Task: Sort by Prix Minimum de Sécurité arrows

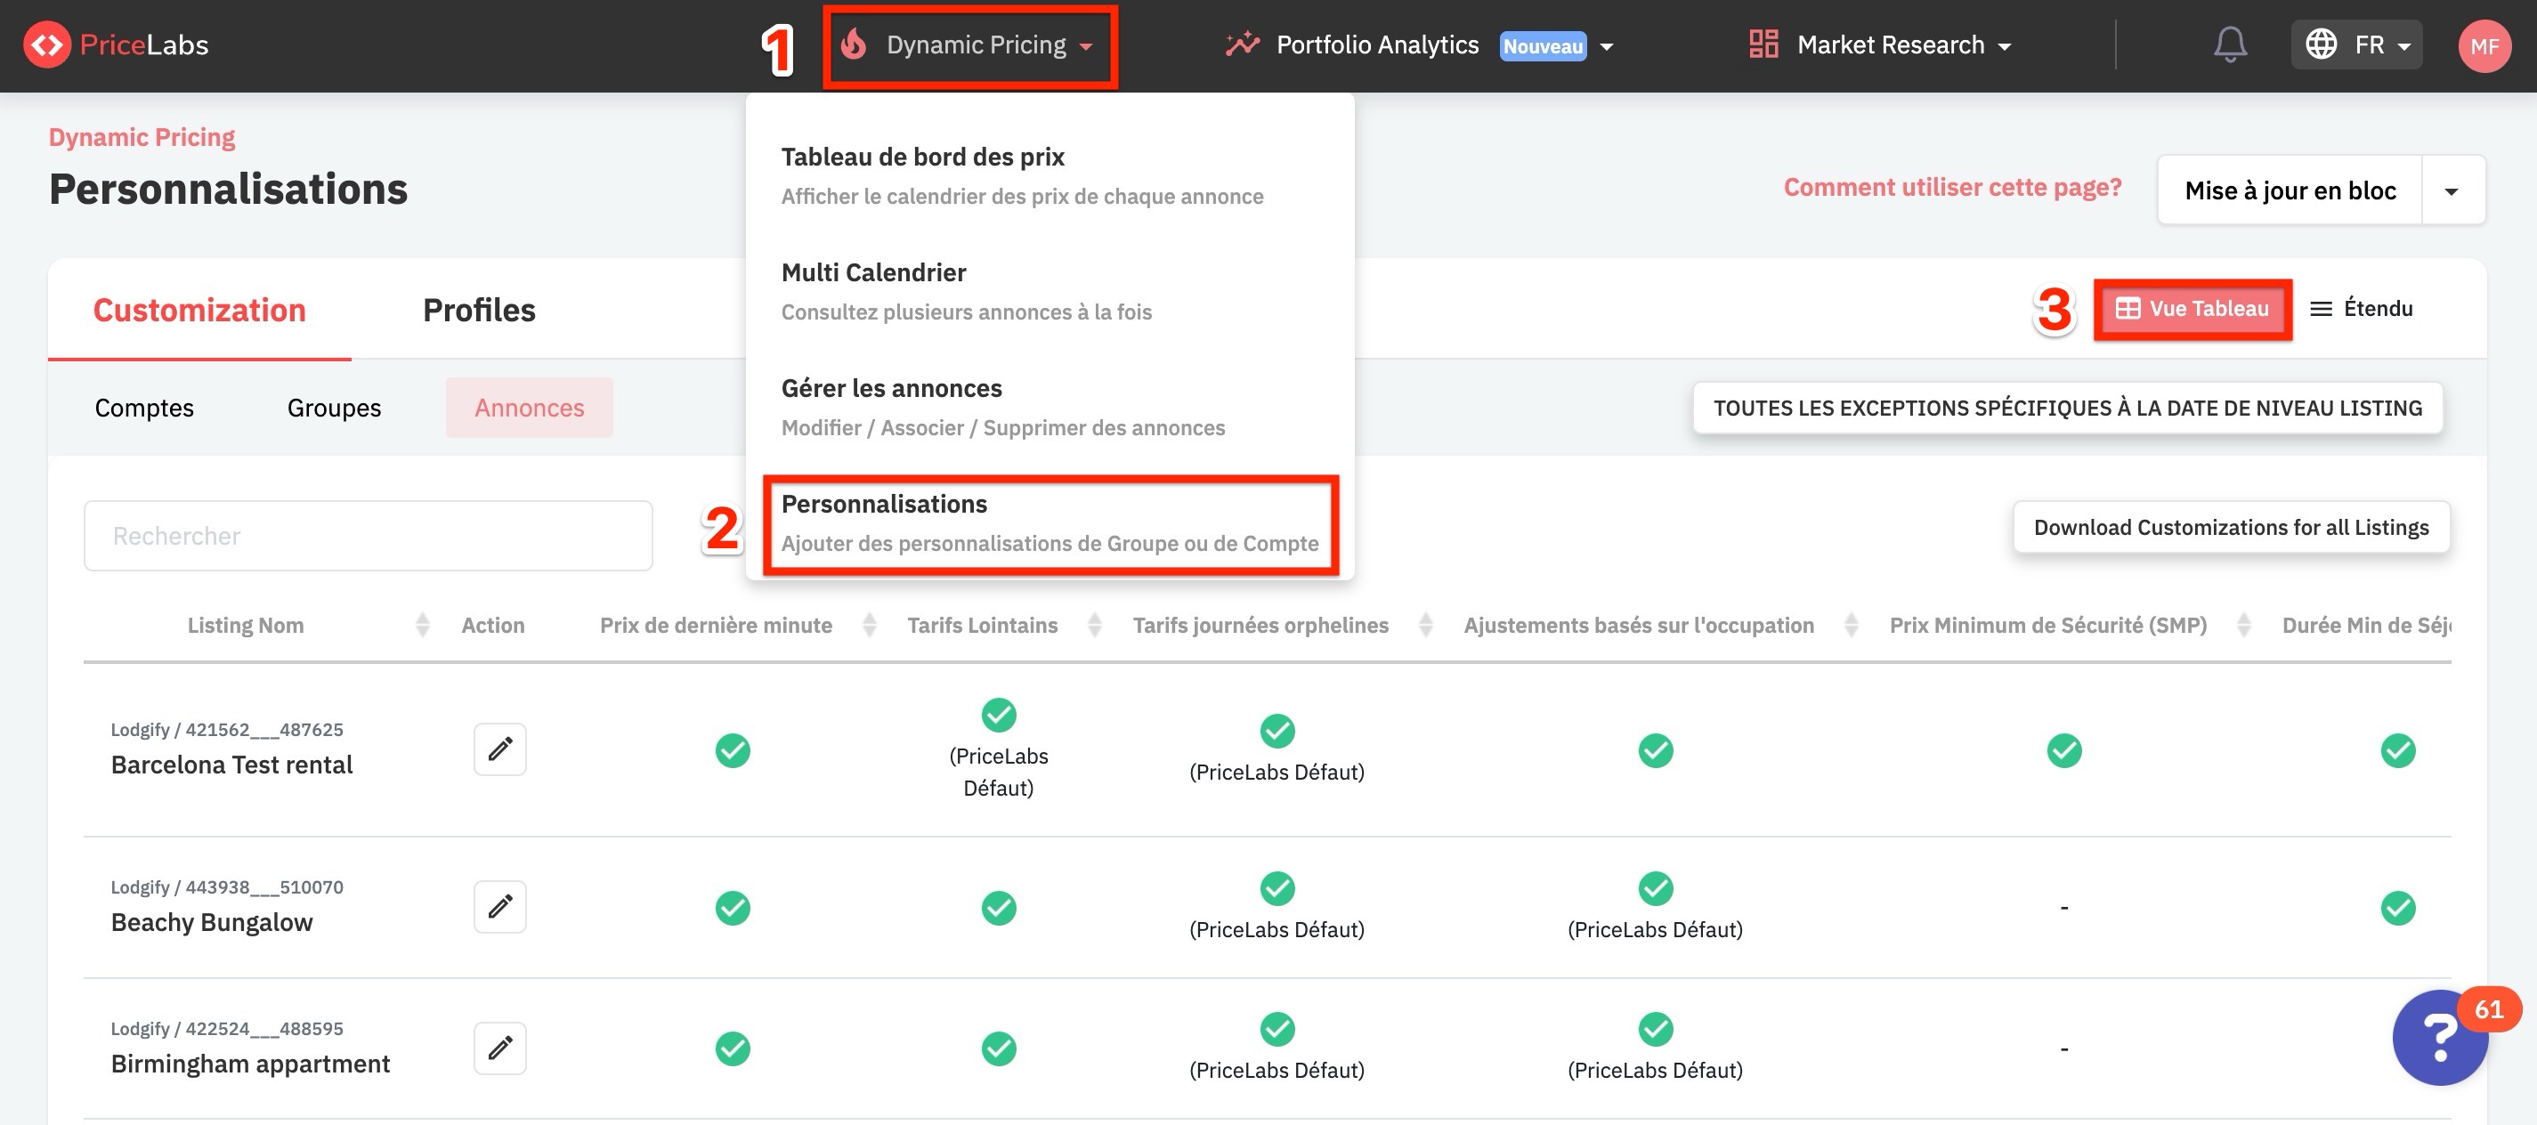Action: pyautogui.click(x=2243, y=625)
